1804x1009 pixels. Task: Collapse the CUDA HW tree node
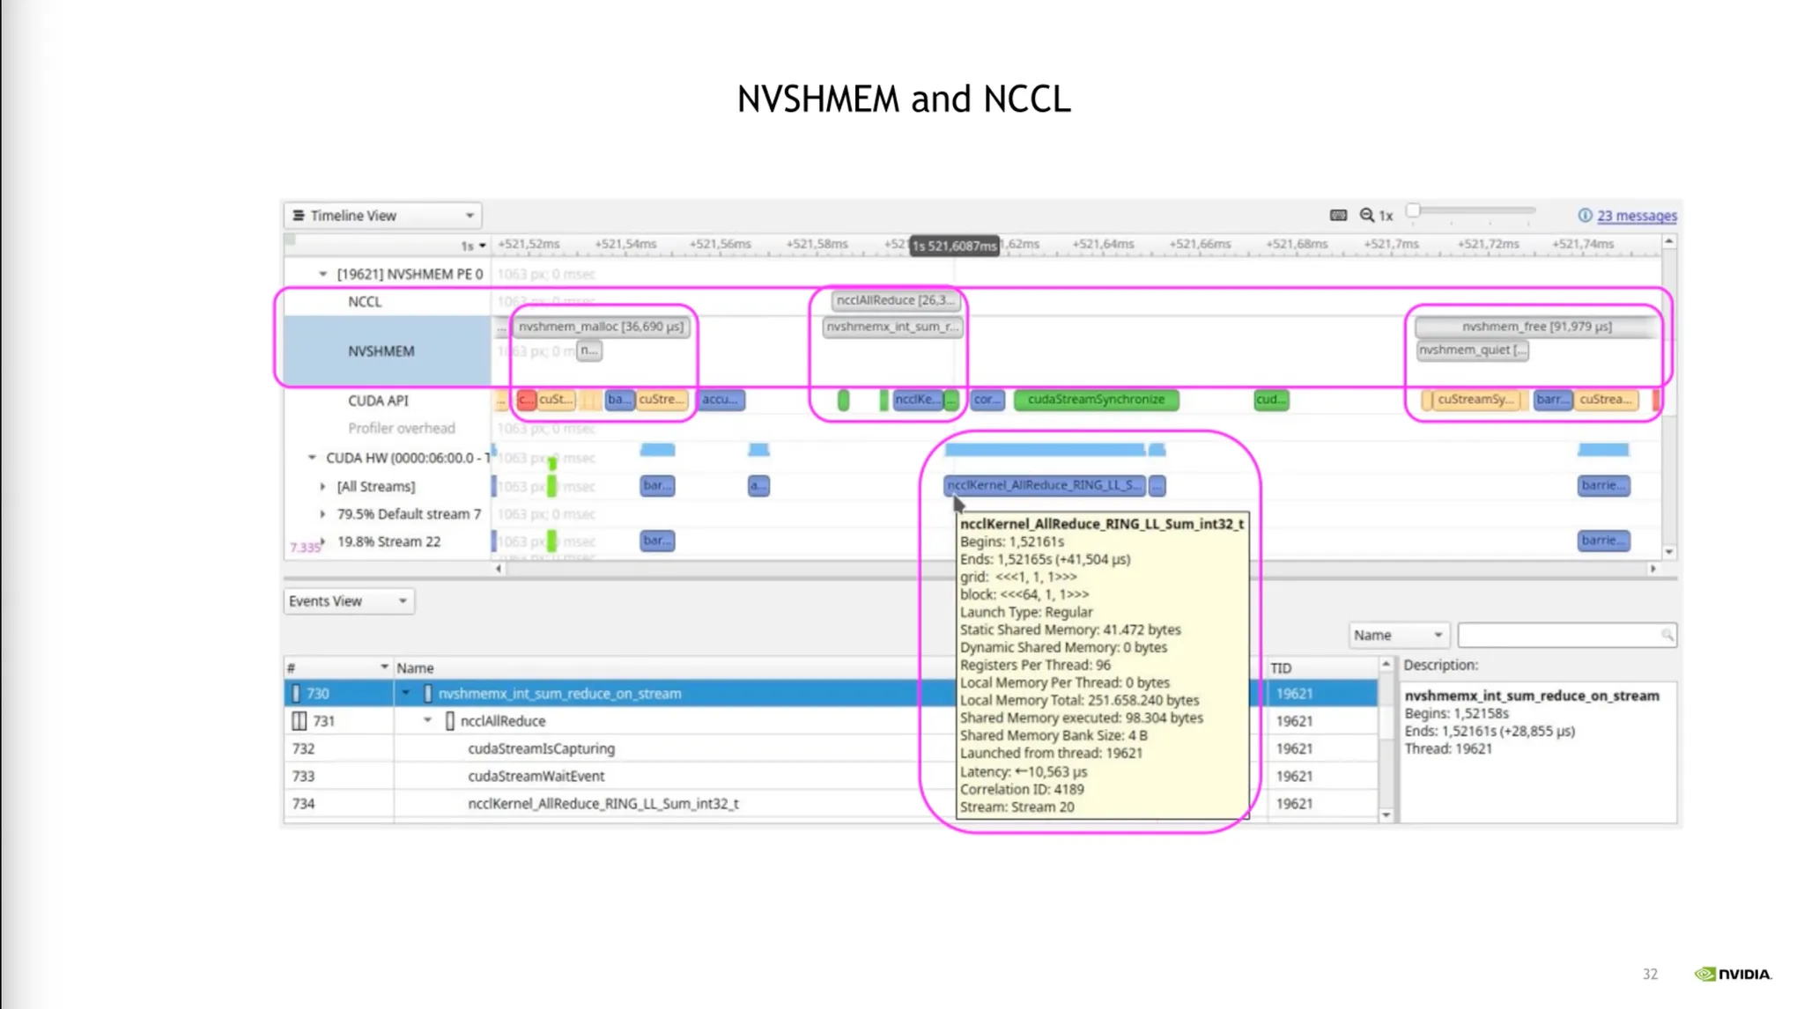tap(312, 458)
